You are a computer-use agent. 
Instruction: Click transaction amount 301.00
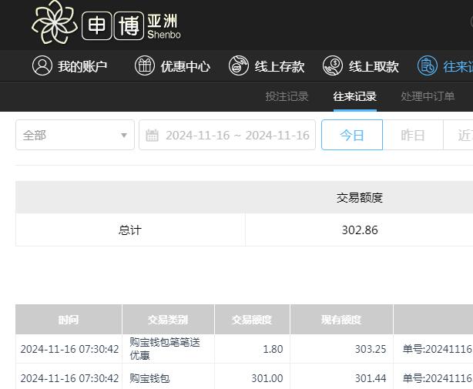point(267,378)
